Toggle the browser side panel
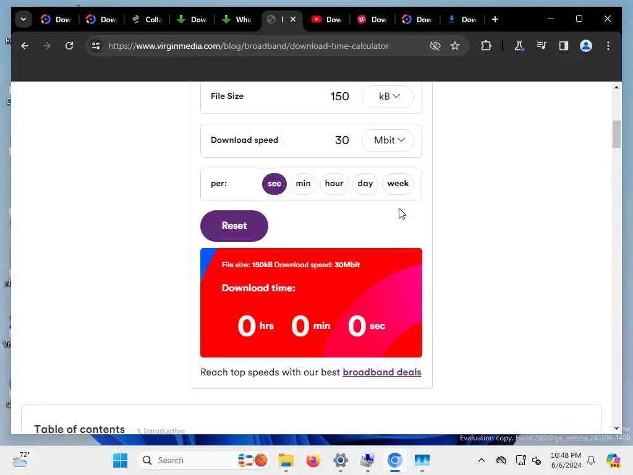The width and height of the screenshot is (633, 475). point(564,46)
